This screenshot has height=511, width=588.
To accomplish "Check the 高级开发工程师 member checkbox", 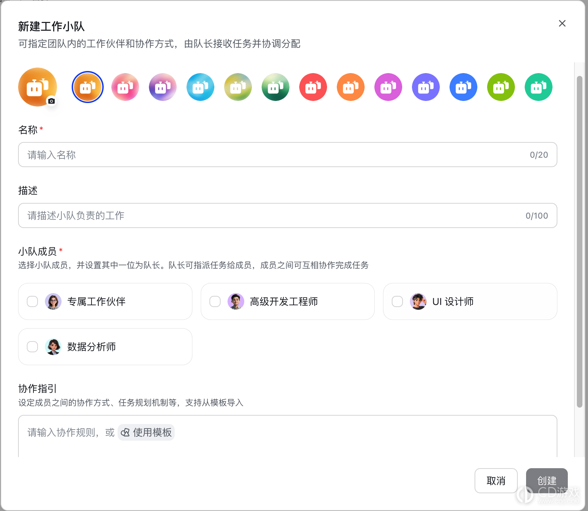I will (x=215, y=301).
